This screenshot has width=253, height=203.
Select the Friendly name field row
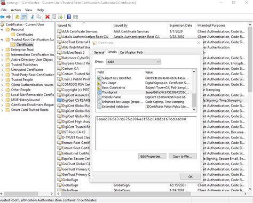(144, 97)
